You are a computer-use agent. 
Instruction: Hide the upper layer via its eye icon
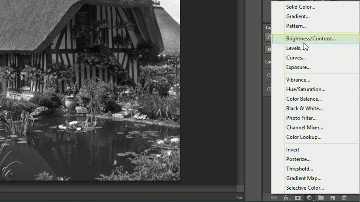(x=269, y=75)
